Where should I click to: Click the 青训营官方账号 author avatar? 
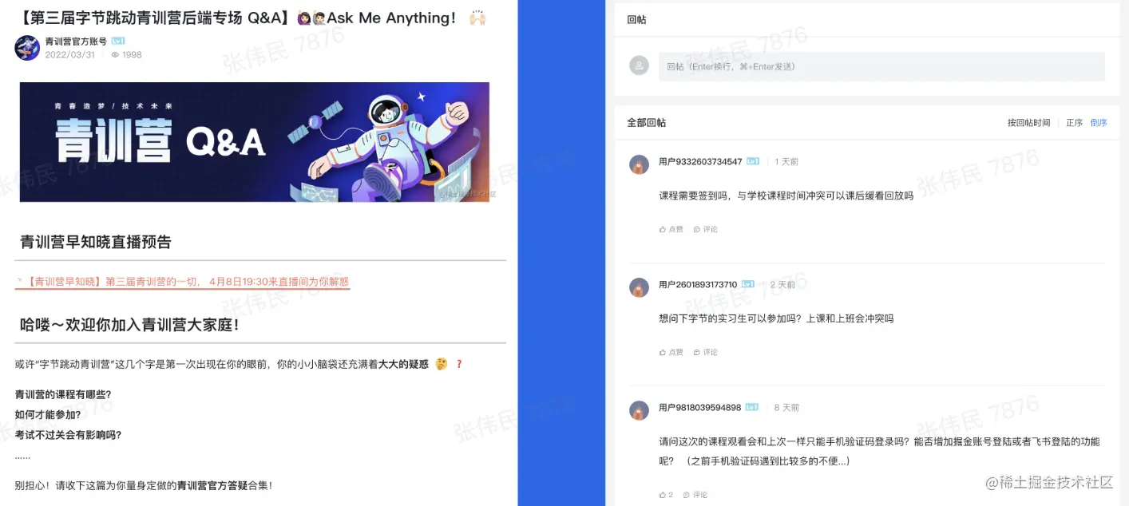point(27,48)
